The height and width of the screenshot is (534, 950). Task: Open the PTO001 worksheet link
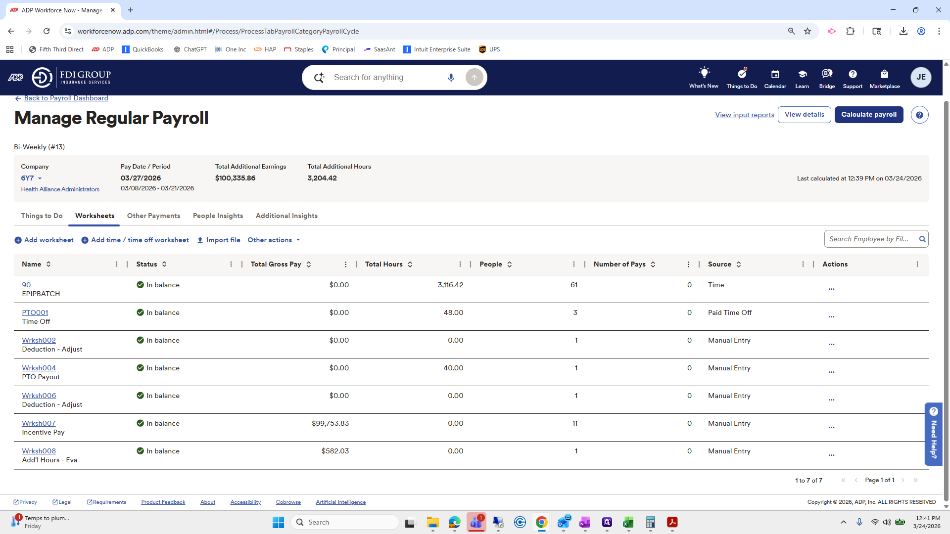tap(35, 313)
